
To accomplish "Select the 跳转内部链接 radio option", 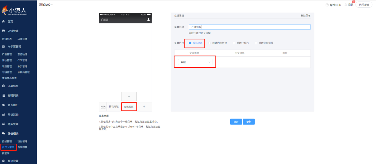I will (218, 43).
